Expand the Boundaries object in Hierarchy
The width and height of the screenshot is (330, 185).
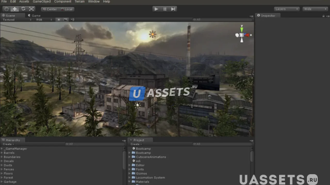[x=2, y=157]
